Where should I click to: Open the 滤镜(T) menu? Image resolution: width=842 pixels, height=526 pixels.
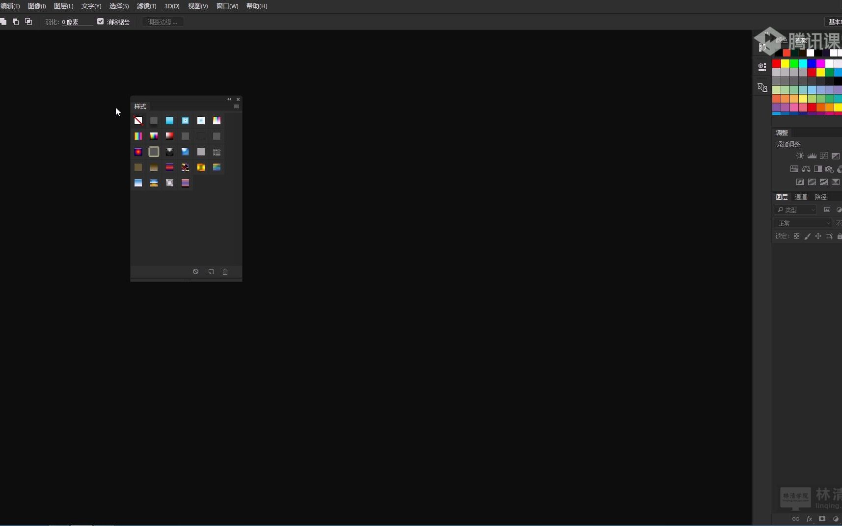(146, 6)
